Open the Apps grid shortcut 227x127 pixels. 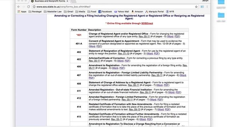tap(22, 12)
